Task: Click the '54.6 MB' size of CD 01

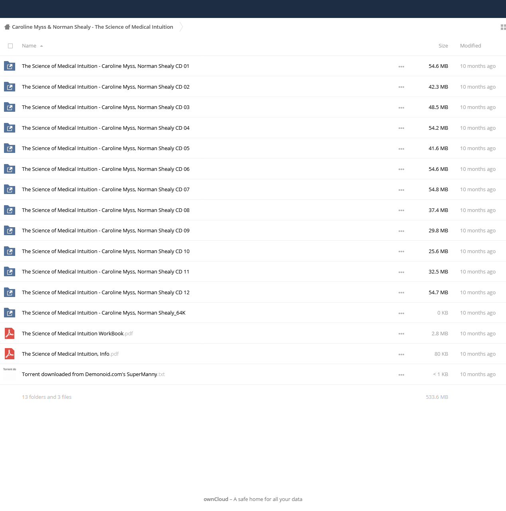Action: (438, 66)
